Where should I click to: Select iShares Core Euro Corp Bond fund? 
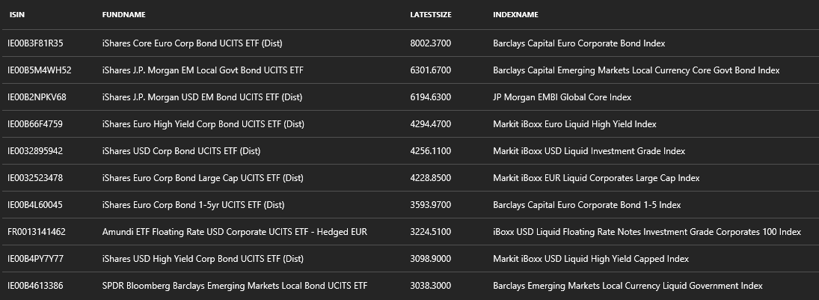click(x=203, y=43)
